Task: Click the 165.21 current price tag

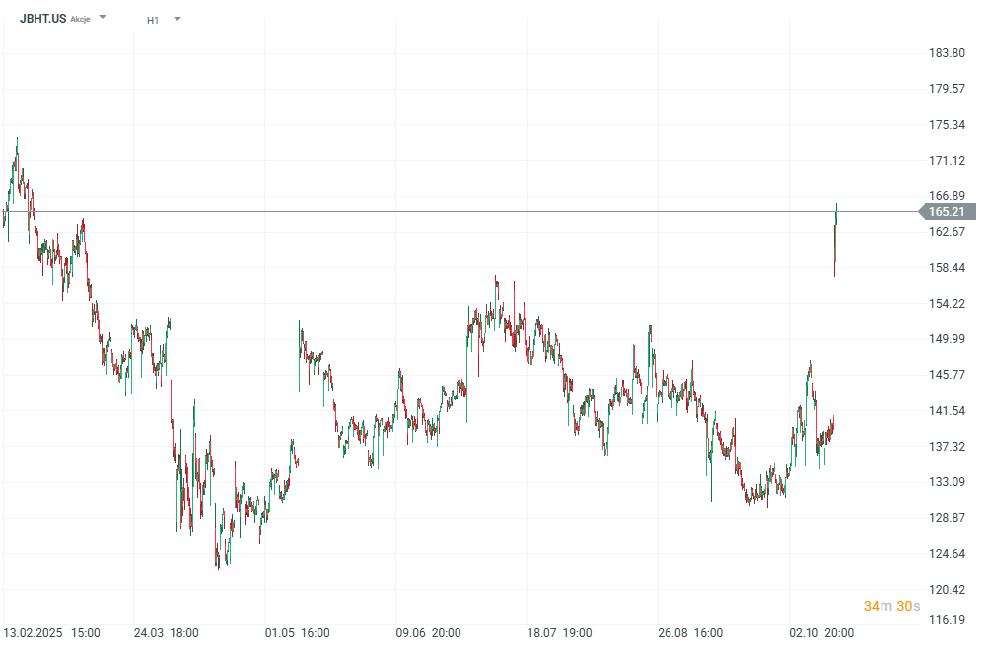Action: [x=946, y=211]
